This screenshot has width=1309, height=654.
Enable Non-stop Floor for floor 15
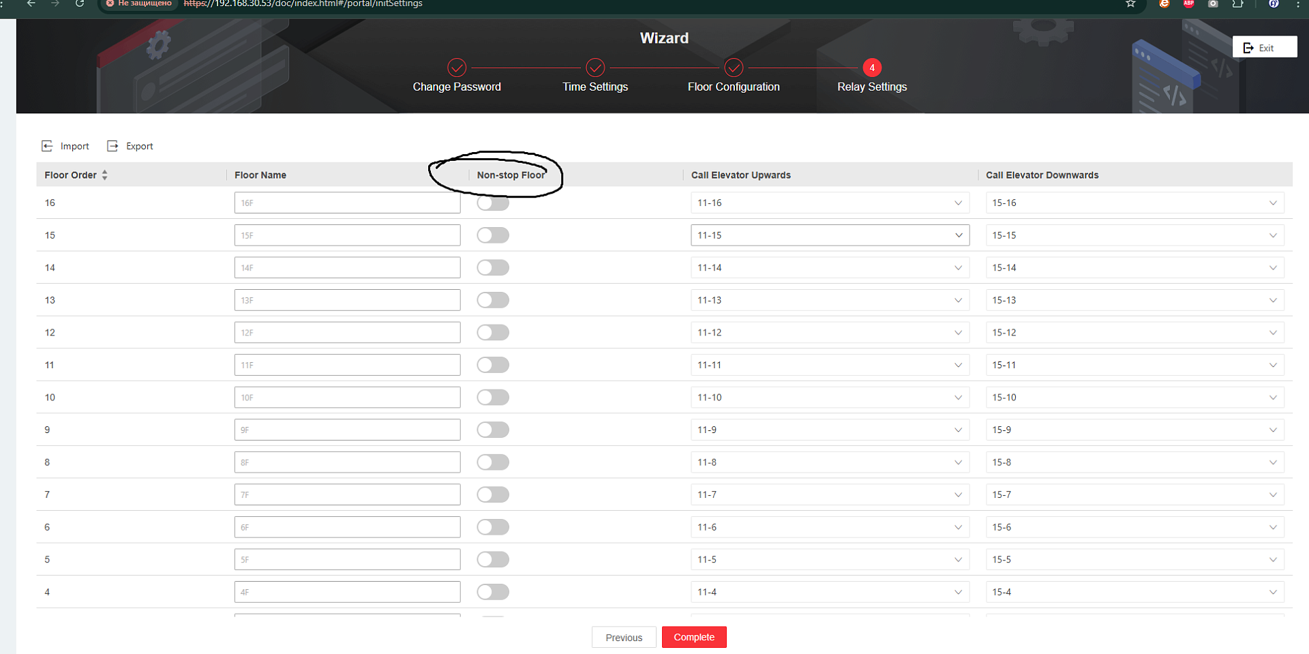(x=493, y=235)
